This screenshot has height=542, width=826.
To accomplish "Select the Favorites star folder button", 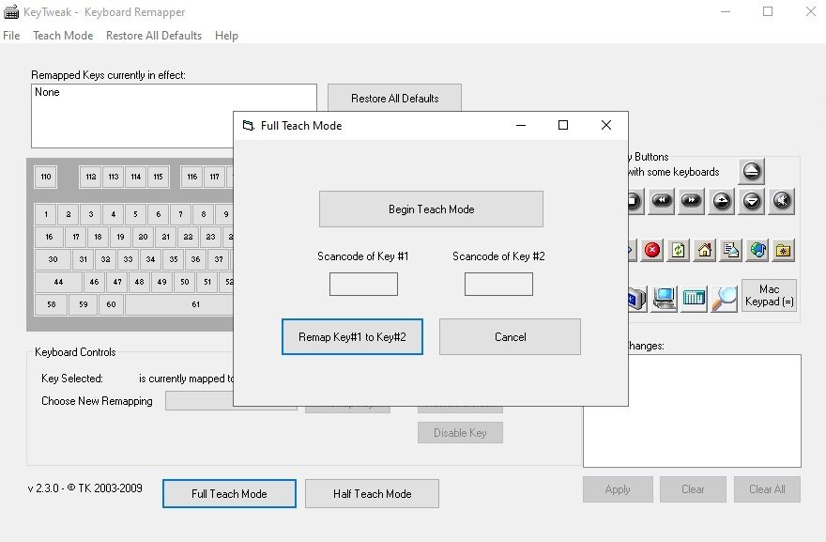I will 784,250.
